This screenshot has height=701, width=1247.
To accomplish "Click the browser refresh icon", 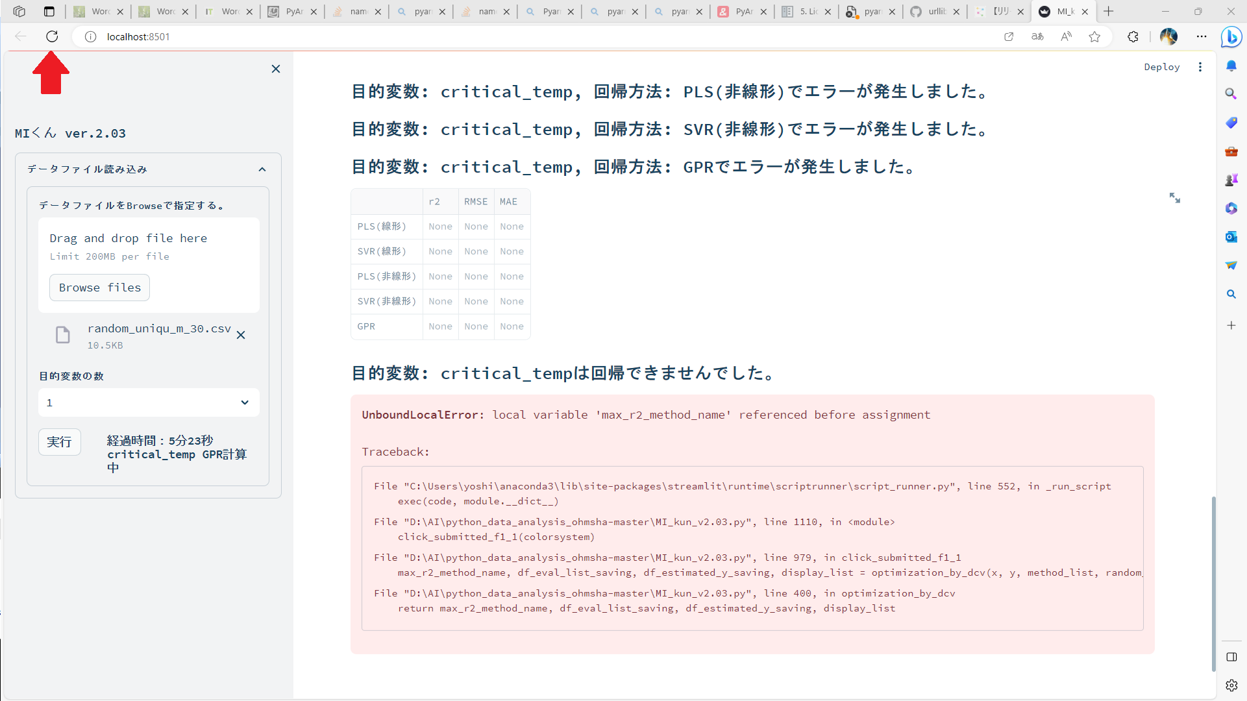I will (52, 36).
